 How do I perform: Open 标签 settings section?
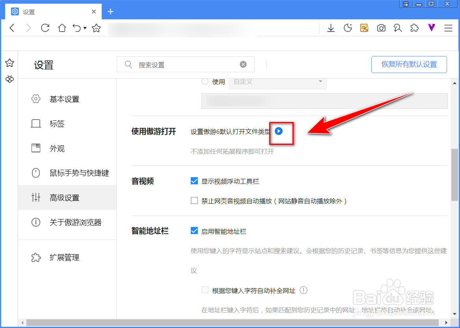(x=67, y=124)
